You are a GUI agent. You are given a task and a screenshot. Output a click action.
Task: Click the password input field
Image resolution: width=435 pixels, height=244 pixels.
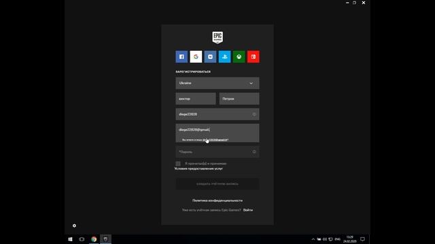pyautogui.click(x=217, y=152)
